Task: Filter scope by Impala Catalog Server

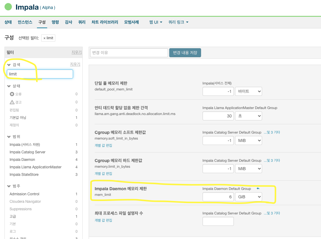Action: click(x=27, y=152)
